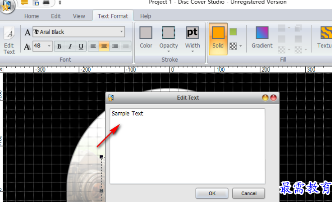Click the large font letter A icon

pos(28,32)
